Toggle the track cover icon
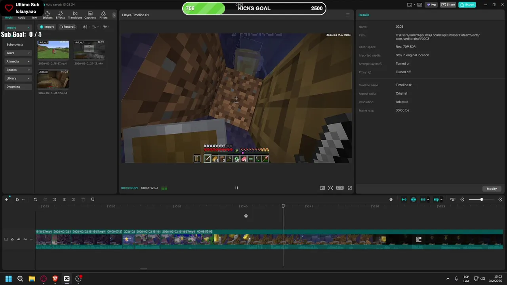The image size is (507, 285). pos(6,239)
